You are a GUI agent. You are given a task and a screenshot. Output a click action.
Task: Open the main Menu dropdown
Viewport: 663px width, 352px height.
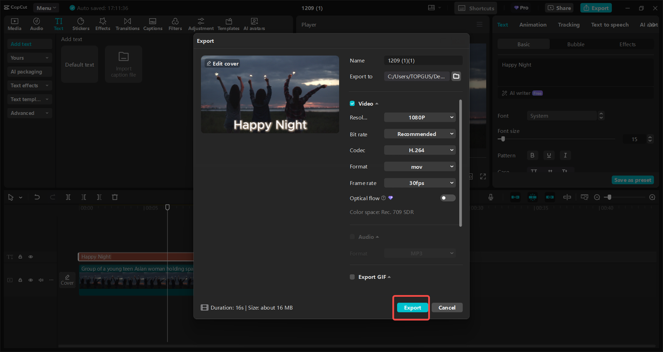point(46,8)
